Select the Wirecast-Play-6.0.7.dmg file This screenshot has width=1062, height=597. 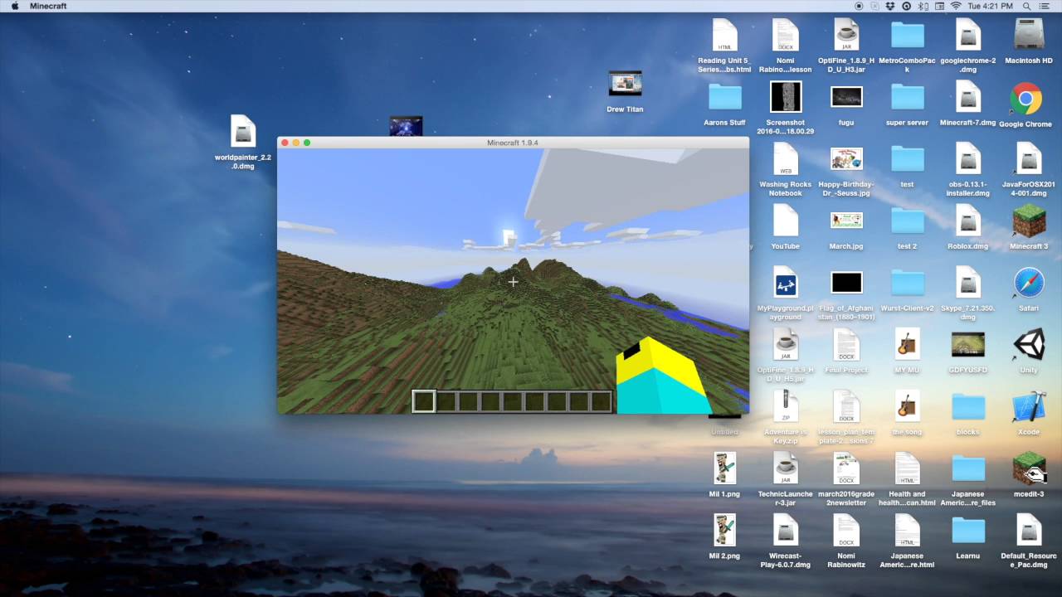(786, 531)
